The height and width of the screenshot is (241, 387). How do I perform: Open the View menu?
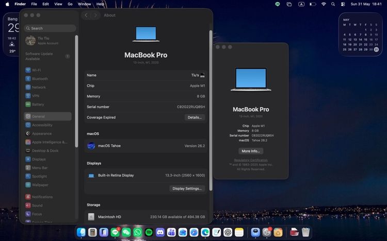tap(58, 4)
